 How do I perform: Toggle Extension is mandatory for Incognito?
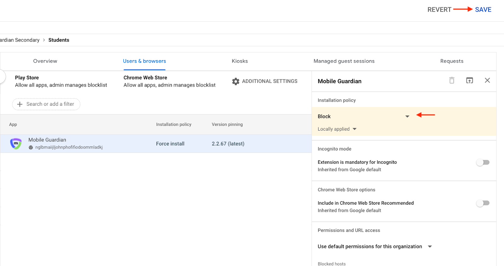[483, 162]
